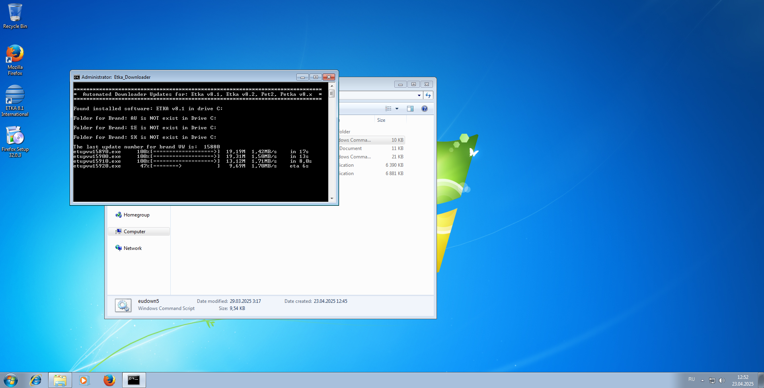This screenshot has width=764, height=388.
Task: Select the ETKA 8.1 International desktop shortcut
Action: click(15, 101)
